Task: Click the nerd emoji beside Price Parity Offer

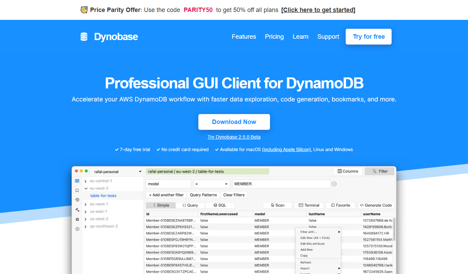Action: [84, 10]
